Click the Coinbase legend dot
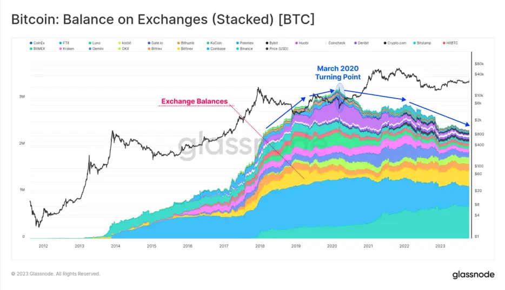The image size is (505, 290). 208,49
